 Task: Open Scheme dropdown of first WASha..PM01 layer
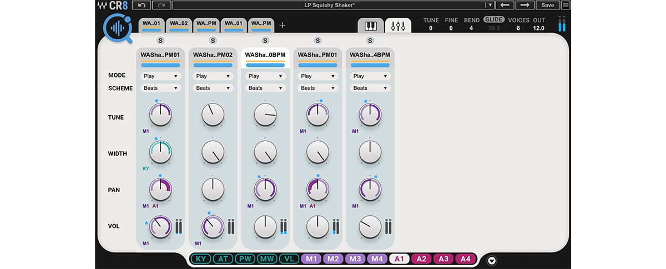tap(160, 88)
